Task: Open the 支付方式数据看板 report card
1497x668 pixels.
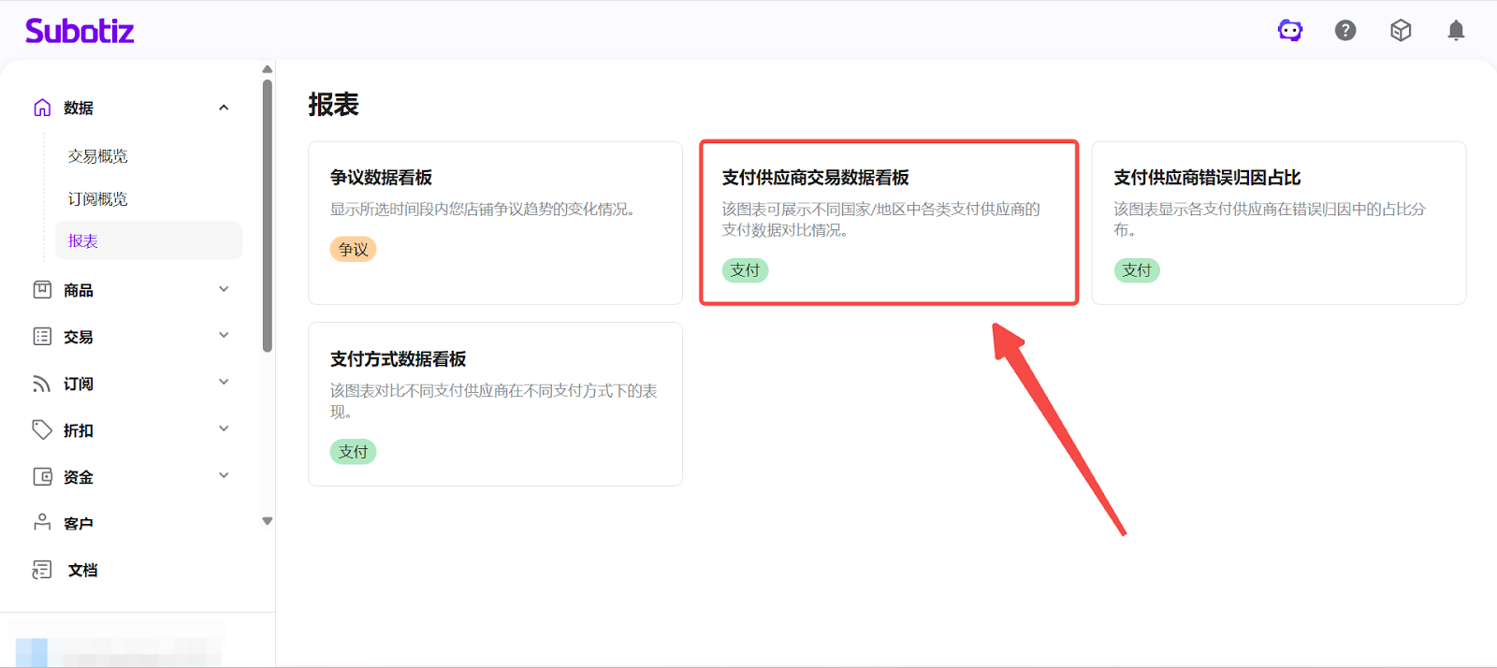Action: click(495, 403)
